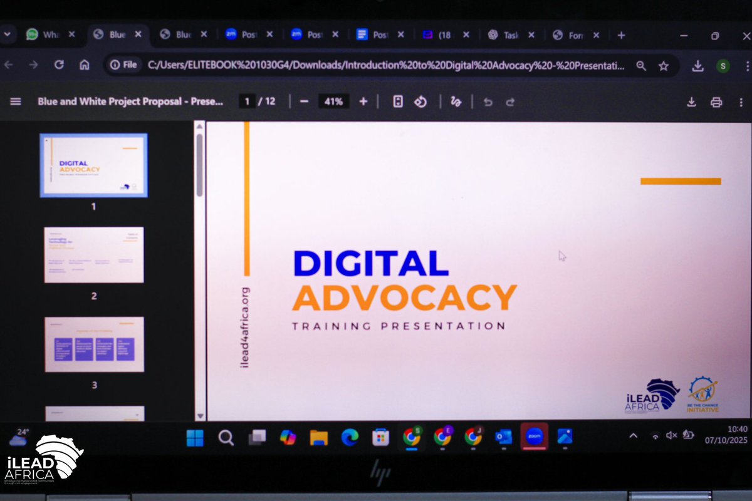Click the Fit to page icon
The width and height of the screenshot is (752, 501).
point(397,101)
